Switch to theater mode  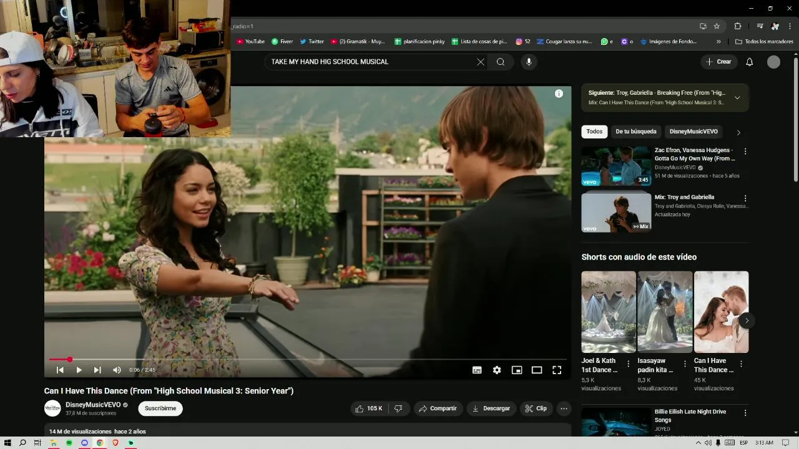(x=537, y=370)
